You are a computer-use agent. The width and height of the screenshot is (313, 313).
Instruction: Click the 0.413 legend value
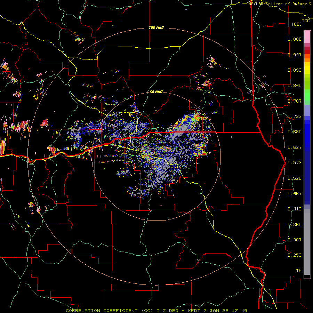point(295,209)
